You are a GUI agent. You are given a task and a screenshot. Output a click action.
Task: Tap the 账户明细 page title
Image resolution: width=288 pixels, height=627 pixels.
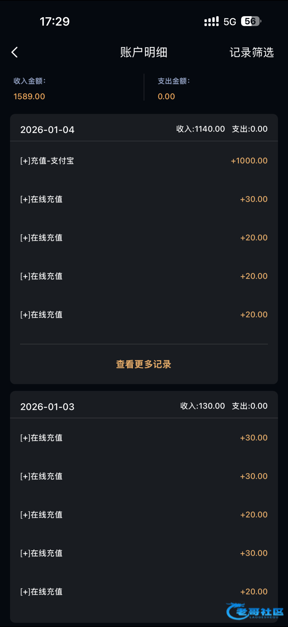(144, 52)
